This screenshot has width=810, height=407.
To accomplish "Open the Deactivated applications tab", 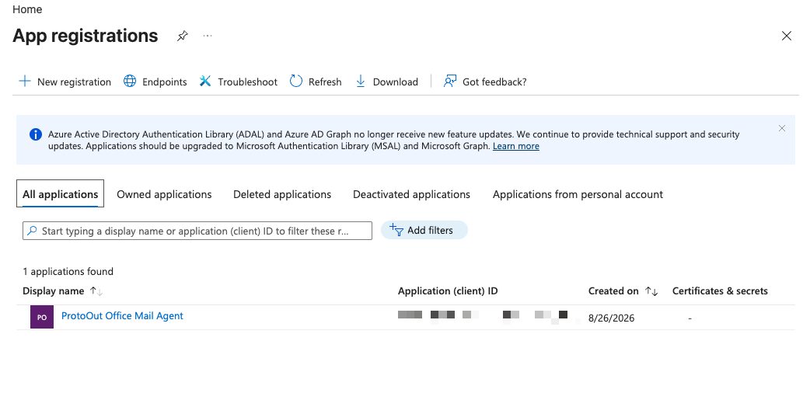I will click(411, 194).
